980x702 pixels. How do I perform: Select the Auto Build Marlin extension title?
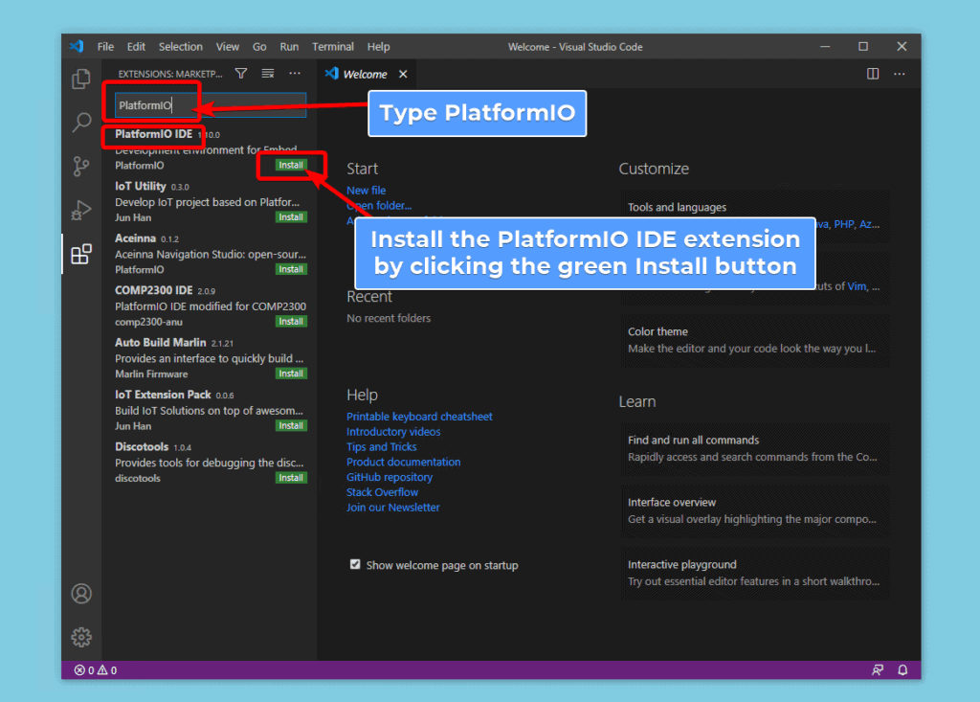coord(160,342)
